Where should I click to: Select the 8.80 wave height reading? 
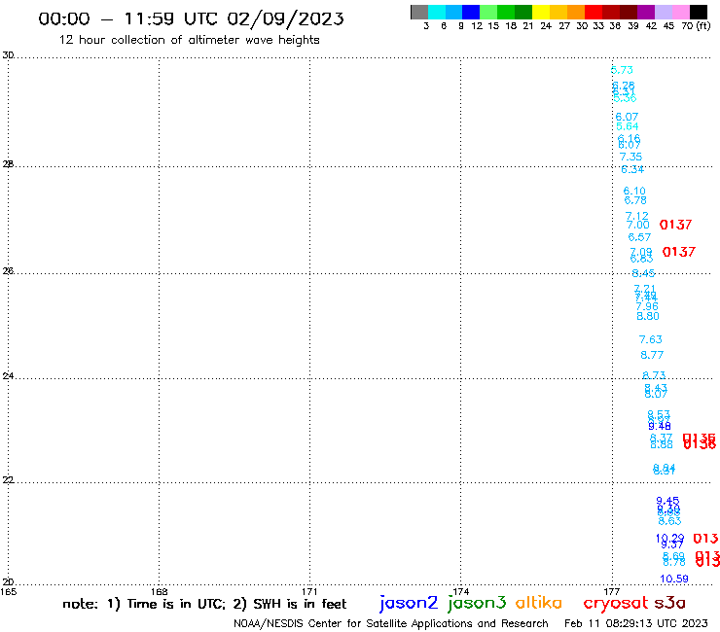648,316
